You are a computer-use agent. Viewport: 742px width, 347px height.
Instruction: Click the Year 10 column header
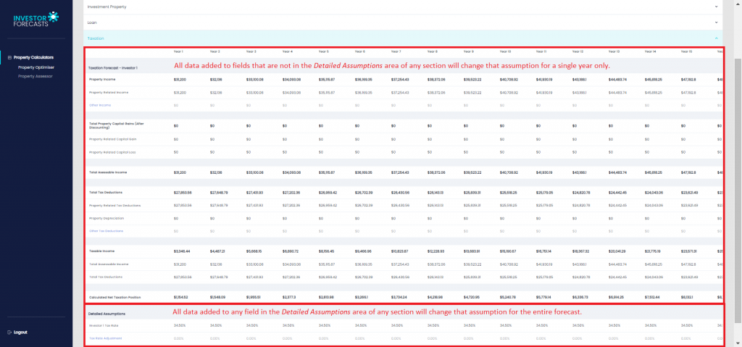click(505, 51)
